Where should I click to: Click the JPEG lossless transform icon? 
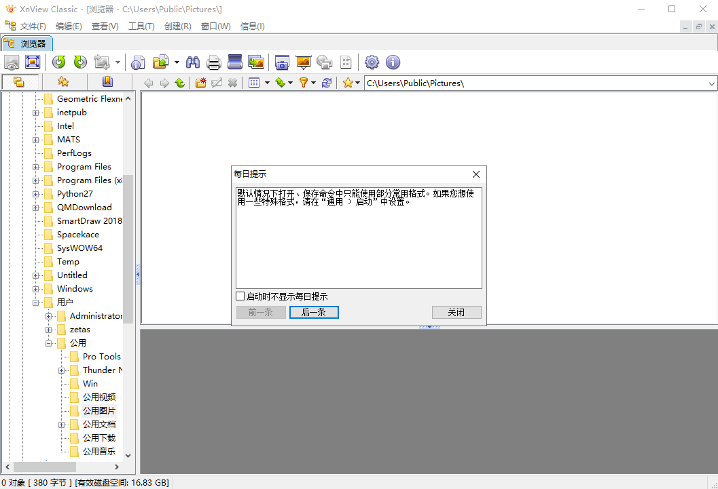[x=102, y=62]
